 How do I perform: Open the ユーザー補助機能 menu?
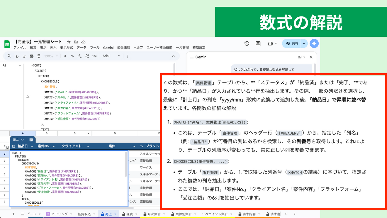tap(159, 48)
